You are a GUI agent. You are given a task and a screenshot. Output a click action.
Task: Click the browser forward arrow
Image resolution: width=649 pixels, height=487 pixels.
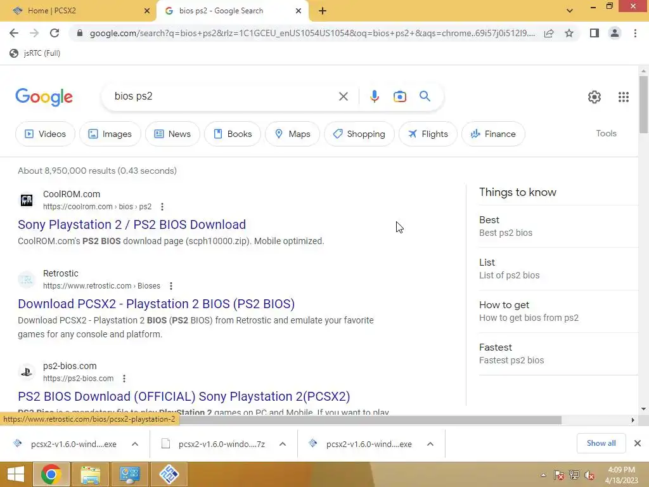34,33
